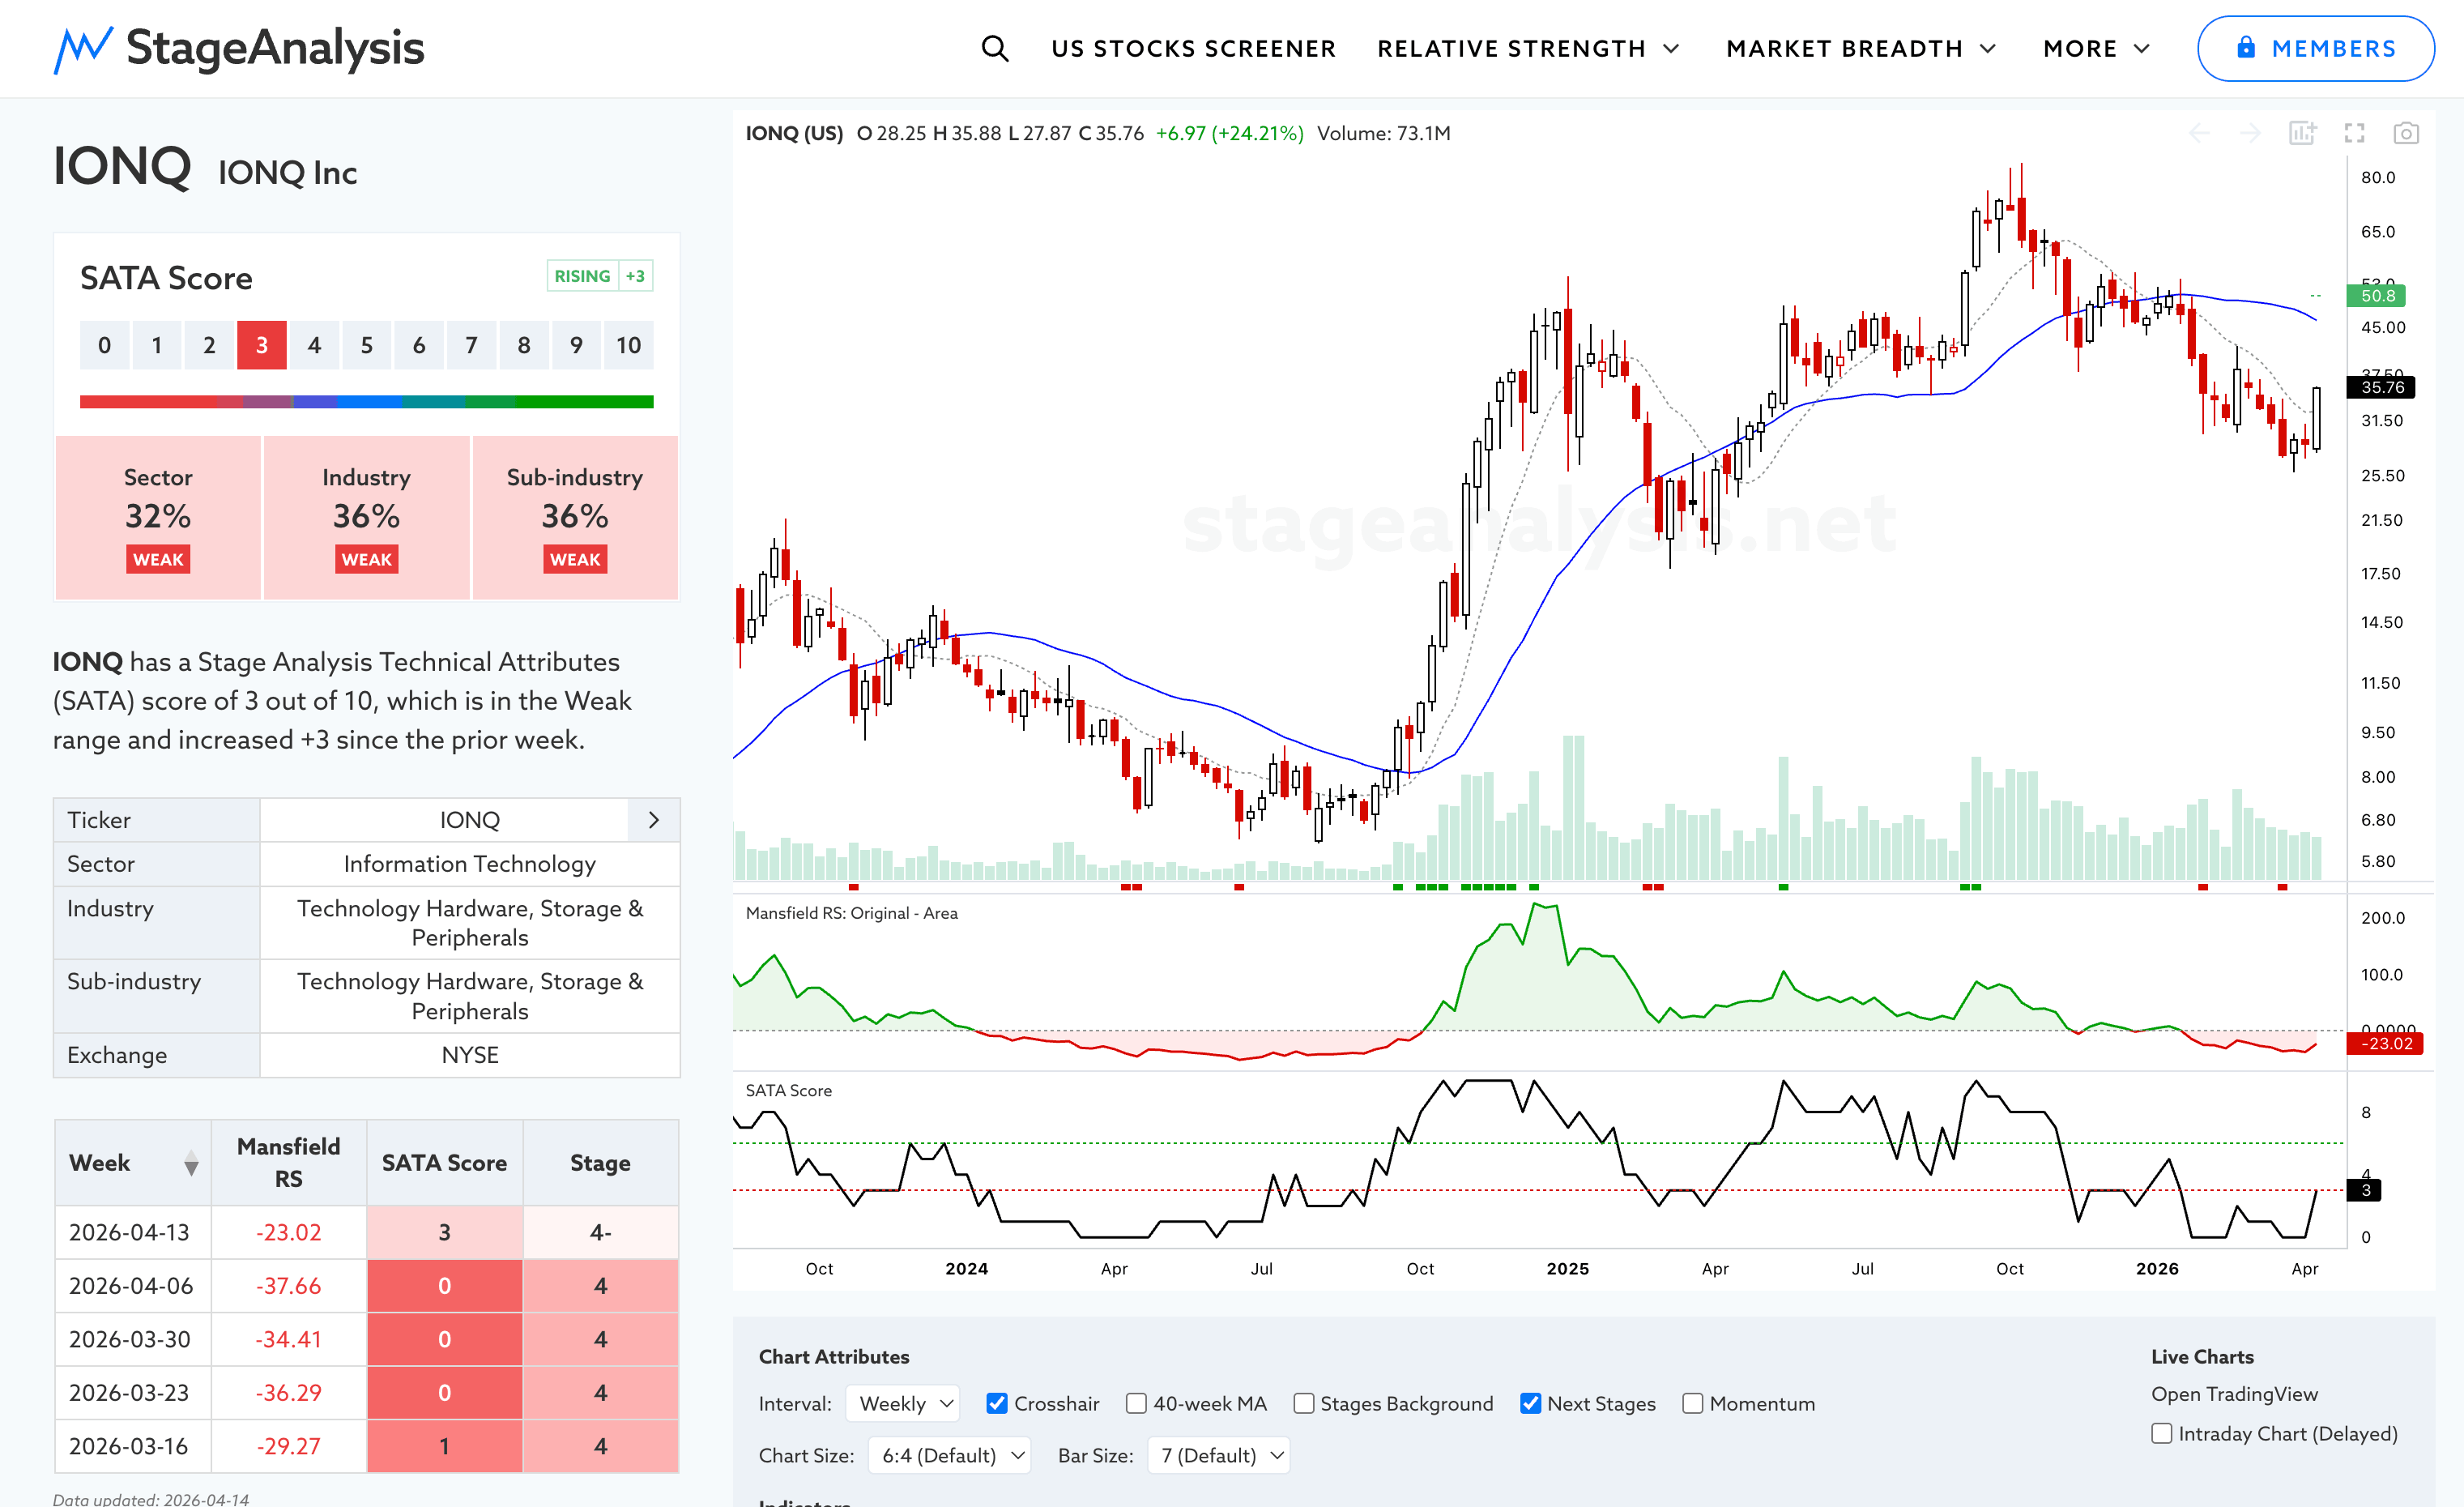
Task: Click the IONQ ticker row arrow
Action: (x=654, y=820)
